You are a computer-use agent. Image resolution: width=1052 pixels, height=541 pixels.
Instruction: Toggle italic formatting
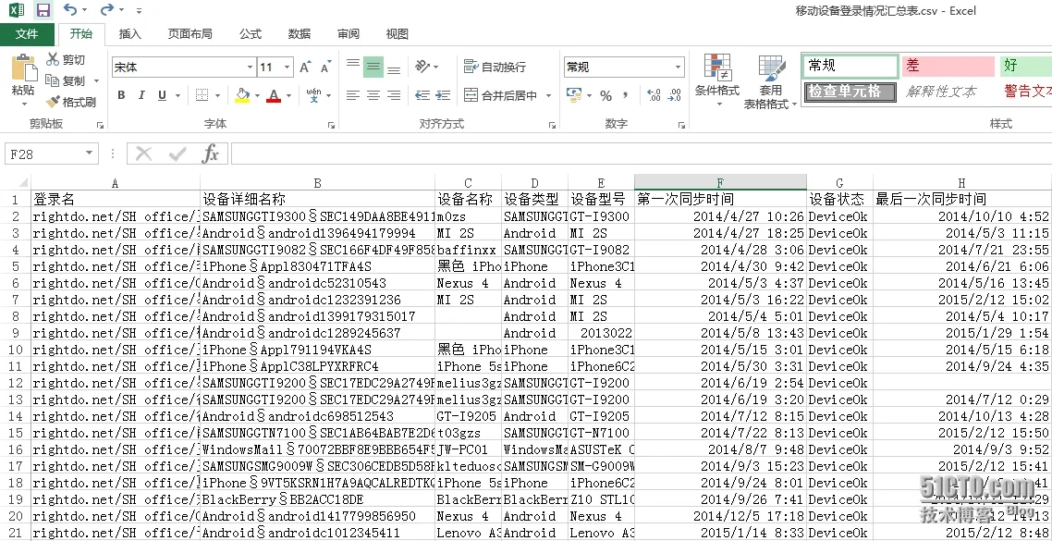[141, 95]
